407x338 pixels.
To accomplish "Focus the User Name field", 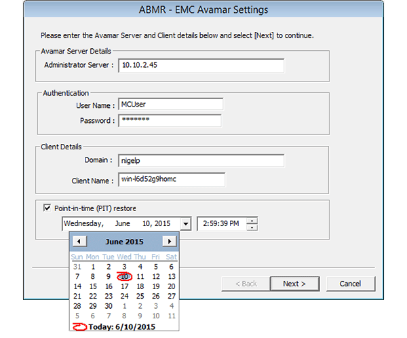I will click(171, 105).
